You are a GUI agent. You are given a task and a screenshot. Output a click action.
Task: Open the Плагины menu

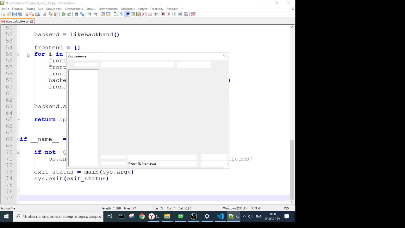pyautogui.click(x=157, y=9)
